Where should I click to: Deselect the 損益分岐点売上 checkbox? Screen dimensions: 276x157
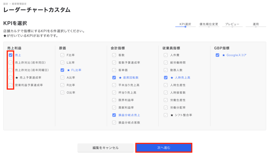pos(114,115)
